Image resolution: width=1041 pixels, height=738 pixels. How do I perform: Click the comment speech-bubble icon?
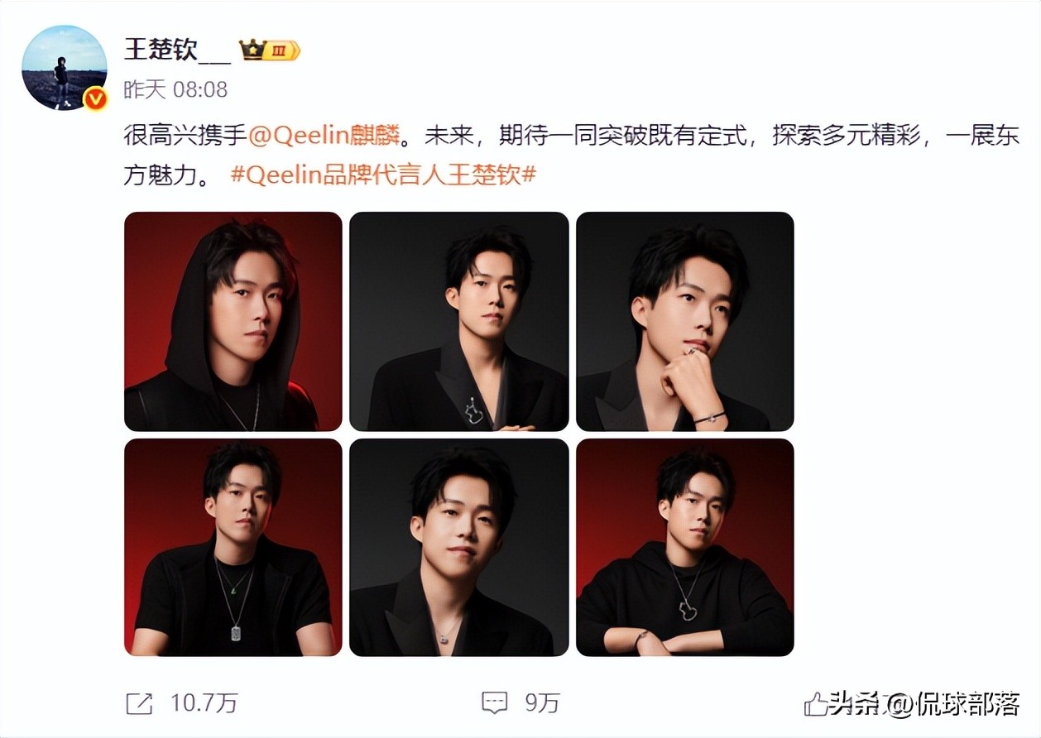tap(494, 703)
